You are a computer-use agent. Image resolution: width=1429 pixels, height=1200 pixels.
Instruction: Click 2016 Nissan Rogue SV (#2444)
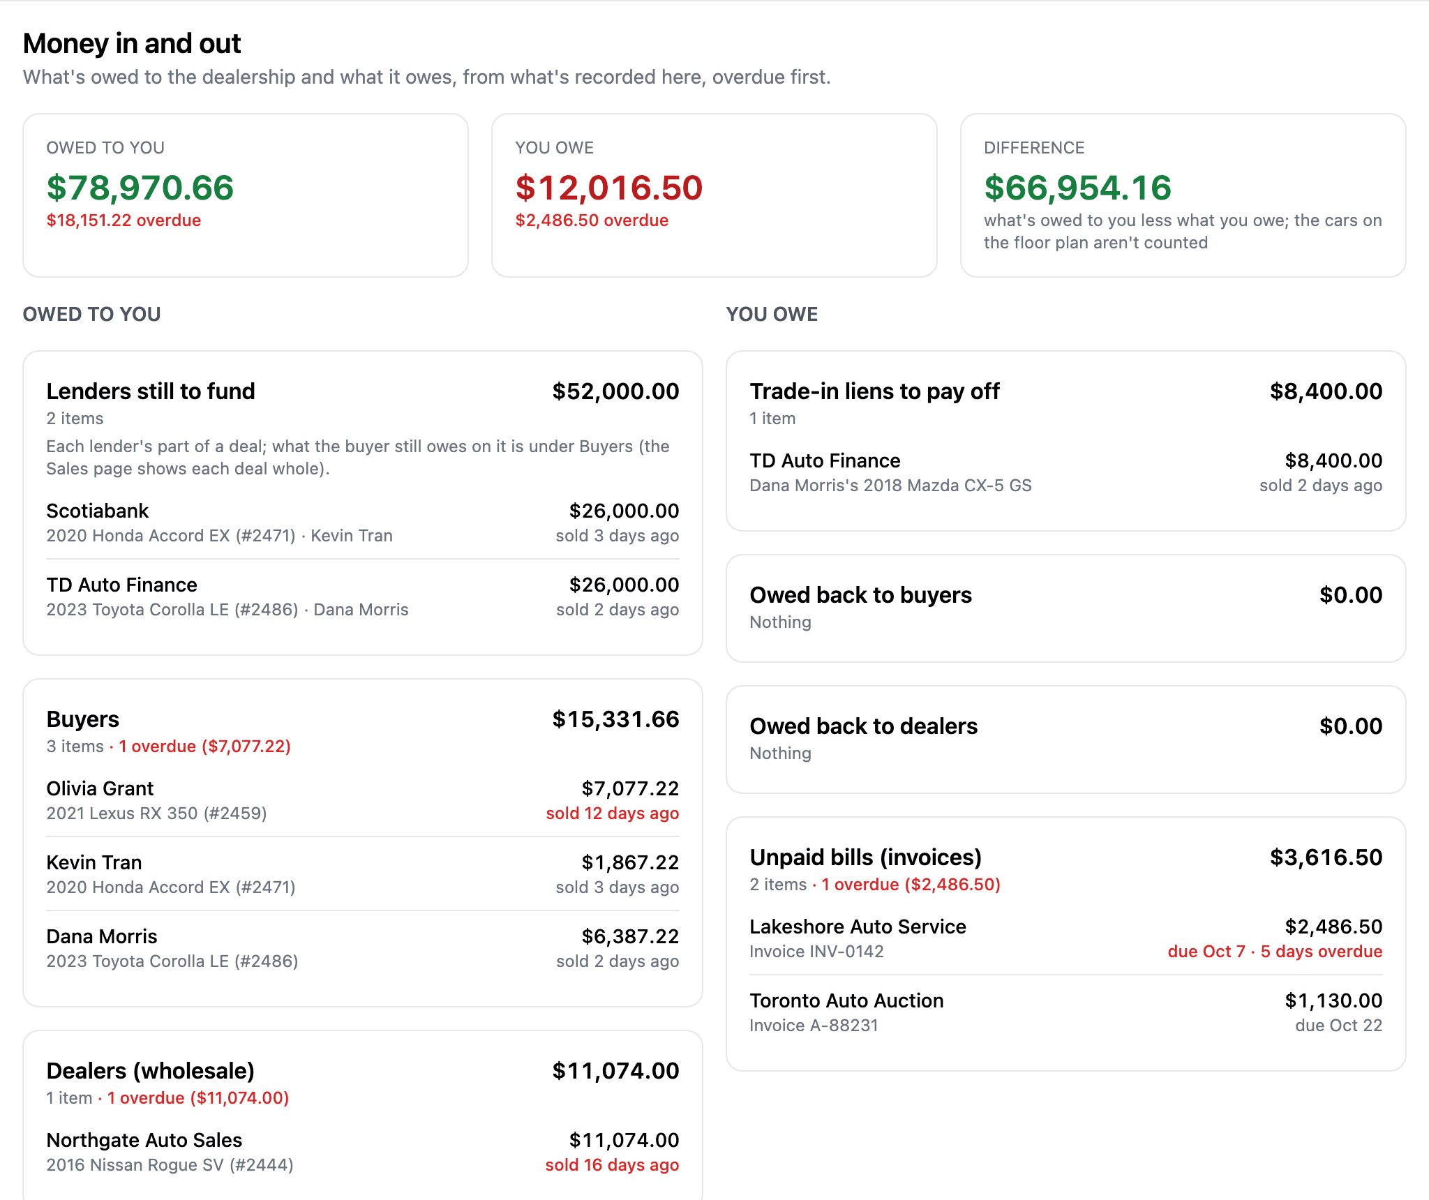click(170, 1165)
